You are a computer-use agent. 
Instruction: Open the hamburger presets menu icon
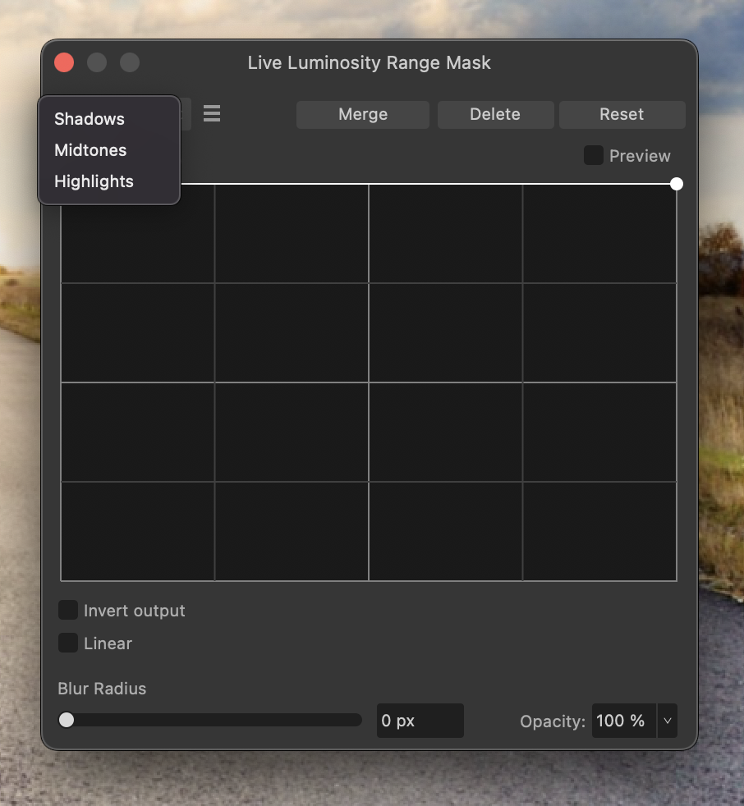[x=212, y=113]
